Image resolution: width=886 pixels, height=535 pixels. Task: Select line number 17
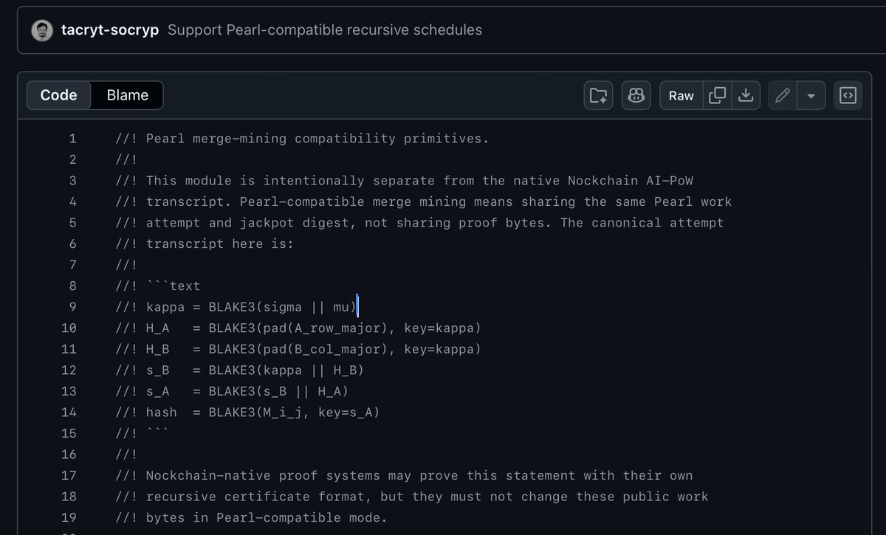click(x=69, y=475)
